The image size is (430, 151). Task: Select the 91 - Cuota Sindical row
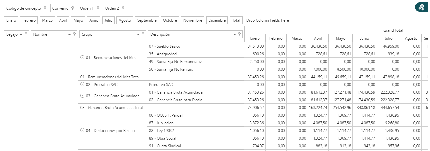click(195, 146)
